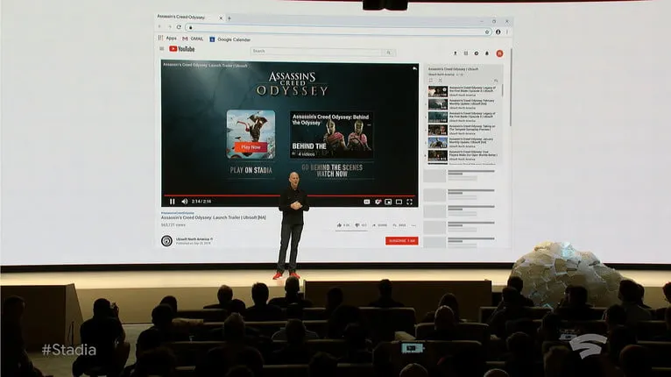Open the GMAIL bookmark
Viewport: 671px width, 377px height.
coord(193,39)
